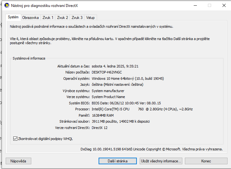Click the System Product Name value

[x=108, y=97]
